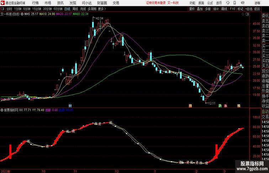Image resolution: width=269 pixels, height=173 pixels.
Task: Toggle the left panel layout icon
Action: click(2, 9)
